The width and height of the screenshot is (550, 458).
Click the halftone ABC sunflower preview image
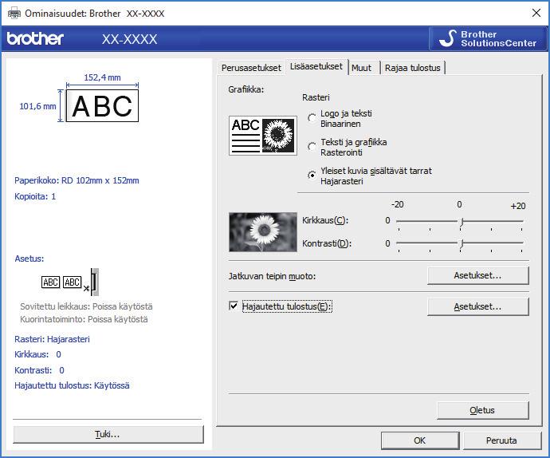[x=263, y=136]
